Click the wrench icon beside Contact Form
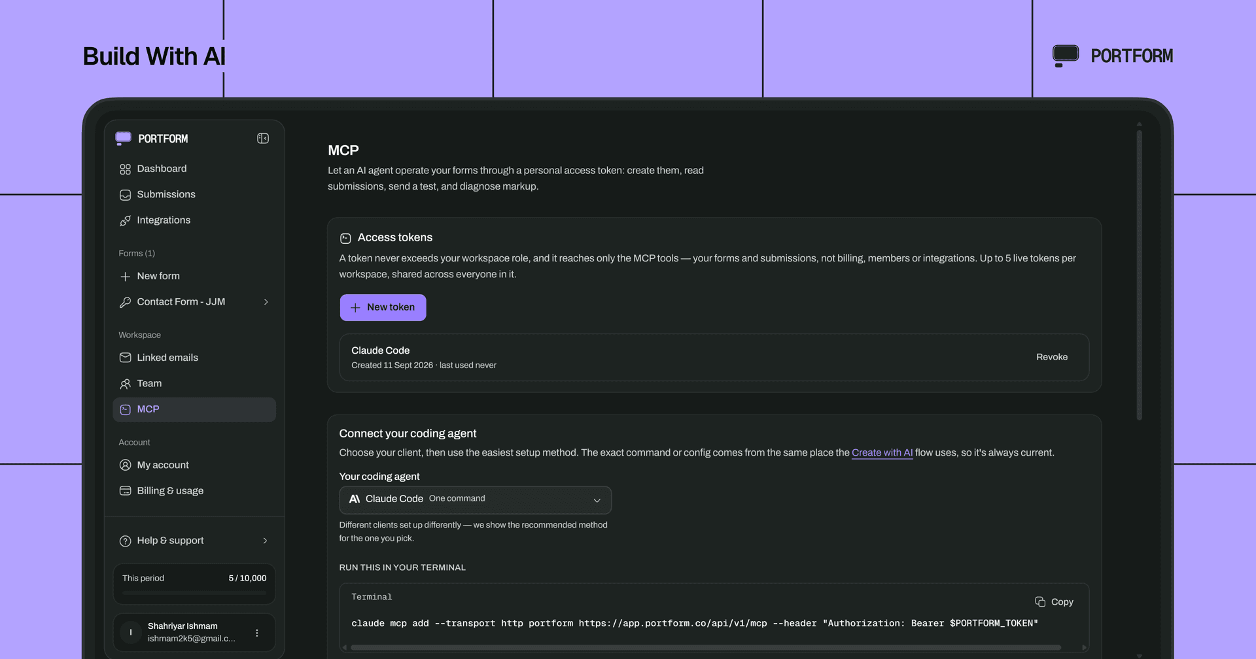The image size is (1256, 659). [125, 302]
